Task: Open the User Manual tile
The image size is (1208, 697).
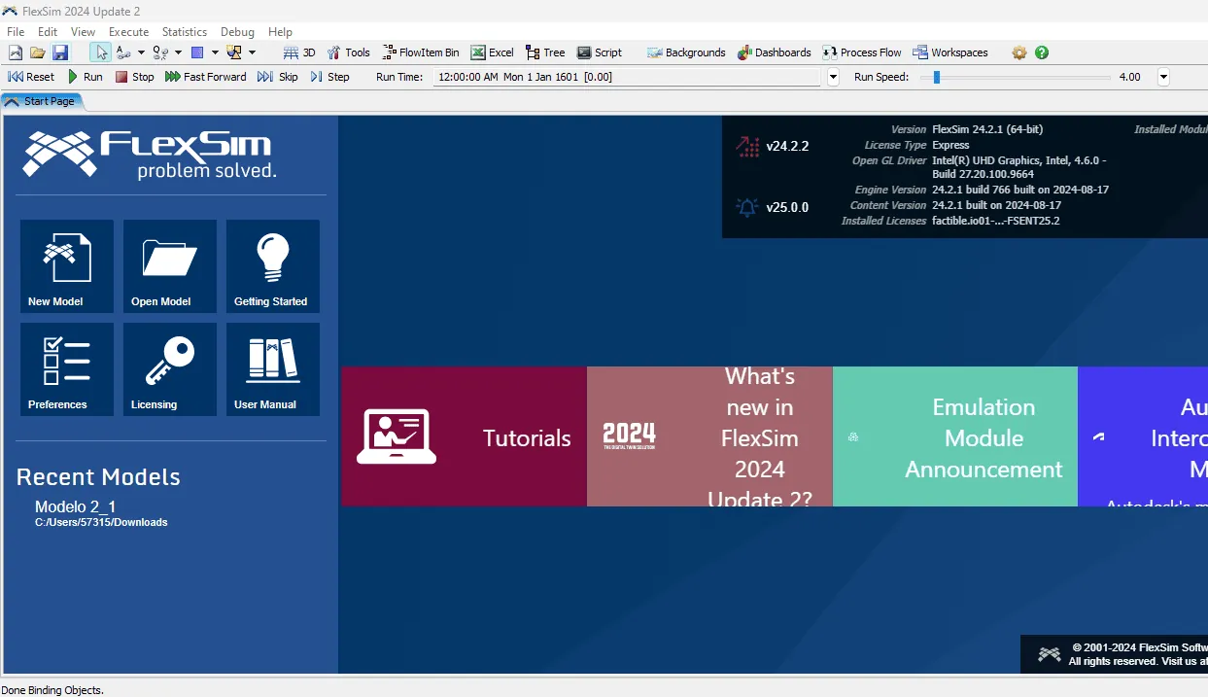Action: (x=273, y=369)
